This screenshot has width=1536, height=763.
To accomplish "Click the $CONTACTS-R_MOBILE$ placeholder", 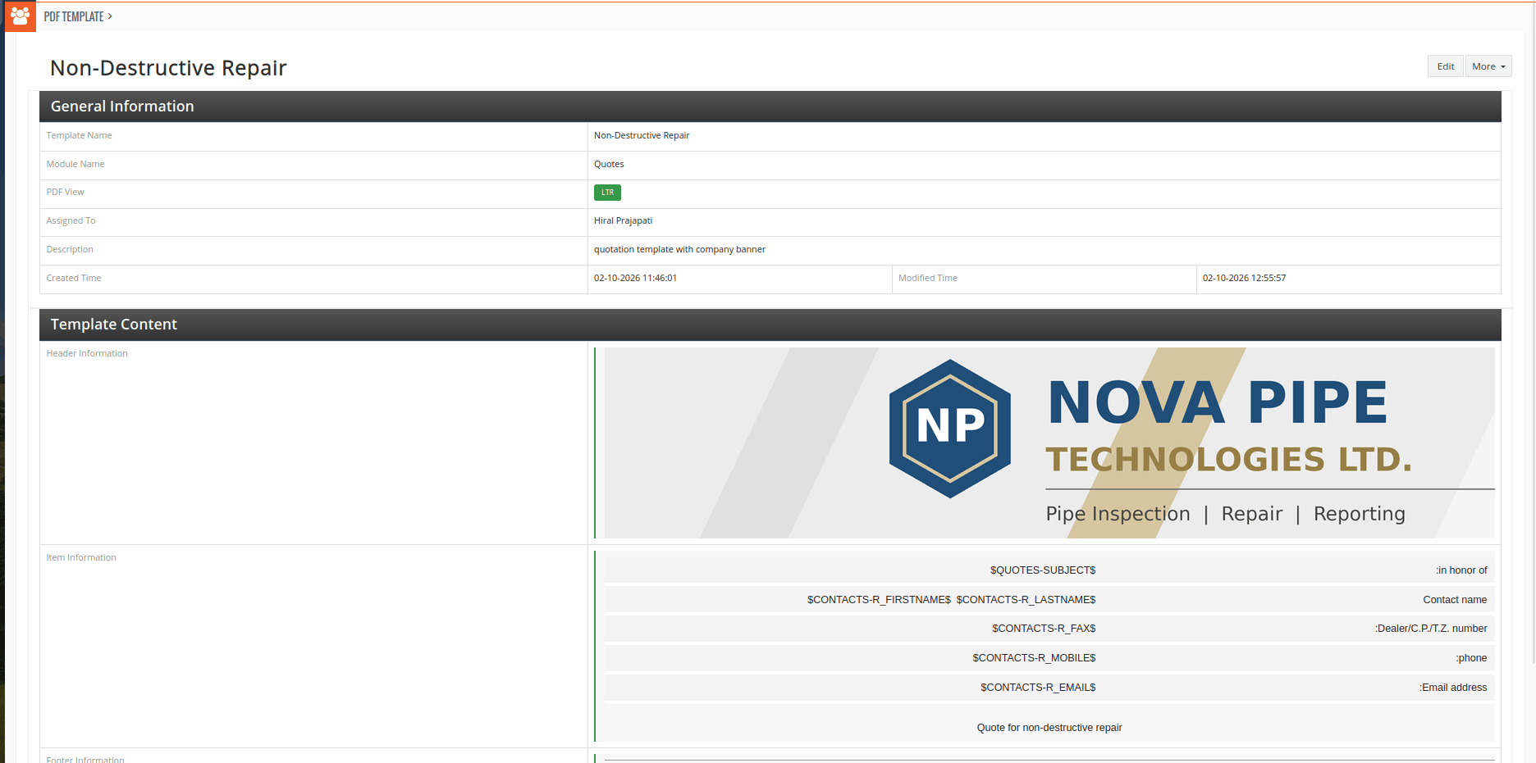I will click(x=1034, y=658).
